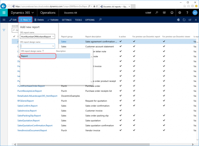Viewport: 199px width, 146px height.
Task: Click the search icon in the action pane
Action: coord(100,20)
